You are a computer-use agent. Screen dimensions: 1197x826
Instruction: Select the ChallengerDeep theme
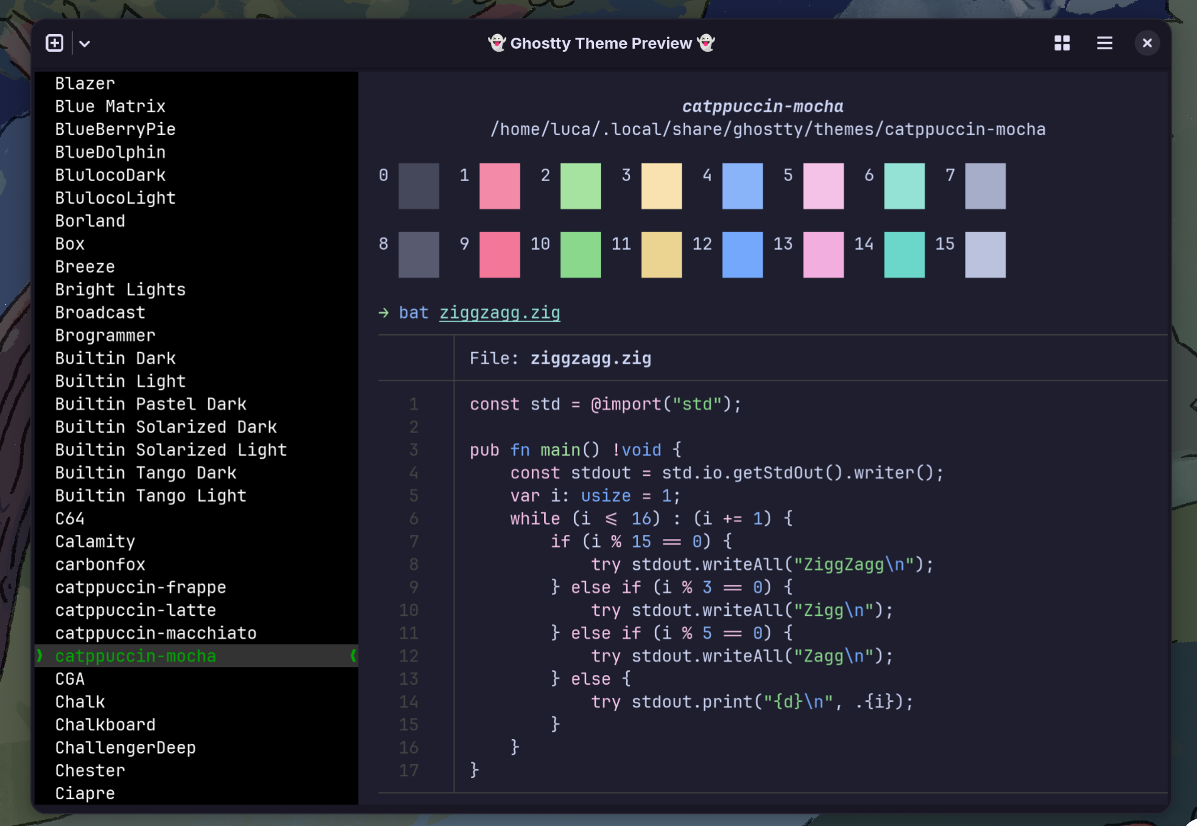[x=196, y=747]
